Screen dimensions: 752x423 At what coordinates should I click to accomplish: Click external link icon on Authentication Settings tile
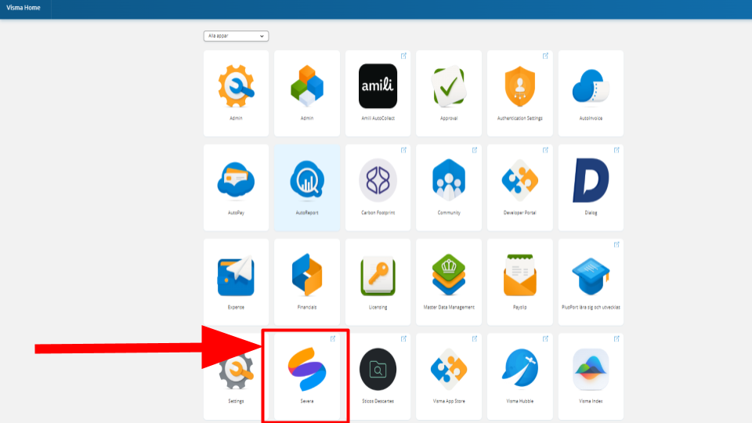[x=546, y=56]
